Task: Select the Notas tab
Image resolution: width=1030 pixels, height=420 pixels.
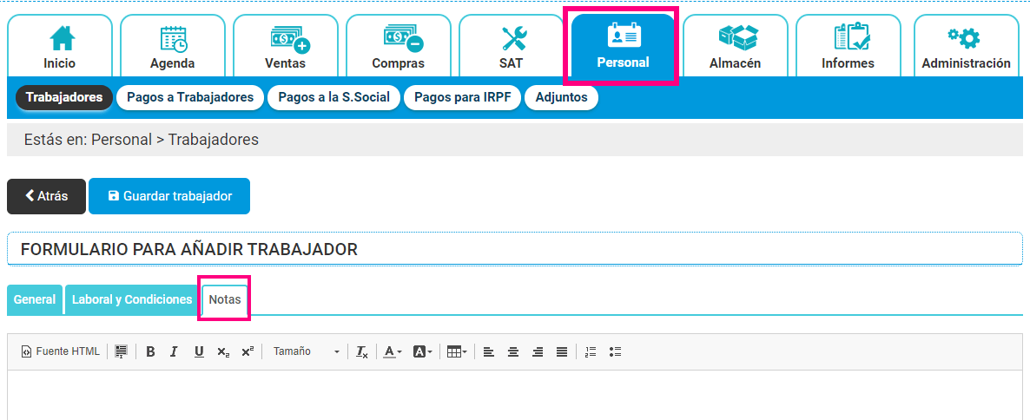Action: (x=225, y=299)
